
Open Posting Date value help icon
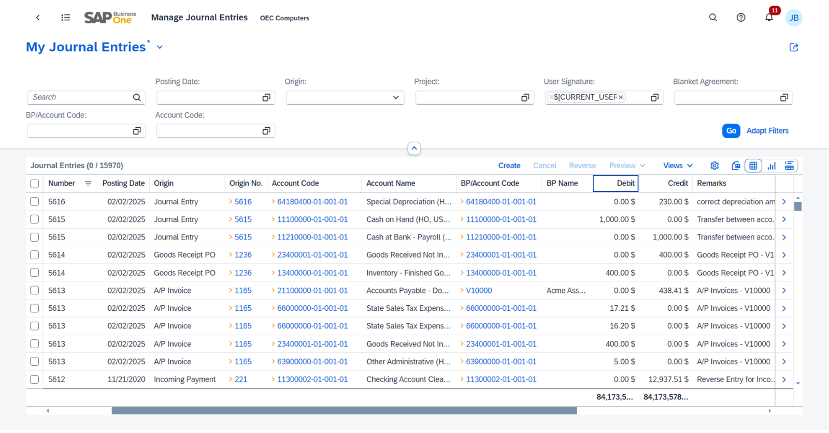[x=266, y=97]
